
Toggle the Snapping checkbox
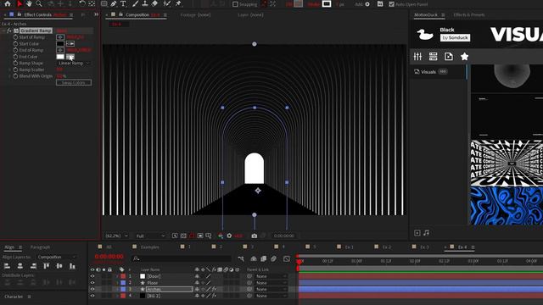coord(235,4)
